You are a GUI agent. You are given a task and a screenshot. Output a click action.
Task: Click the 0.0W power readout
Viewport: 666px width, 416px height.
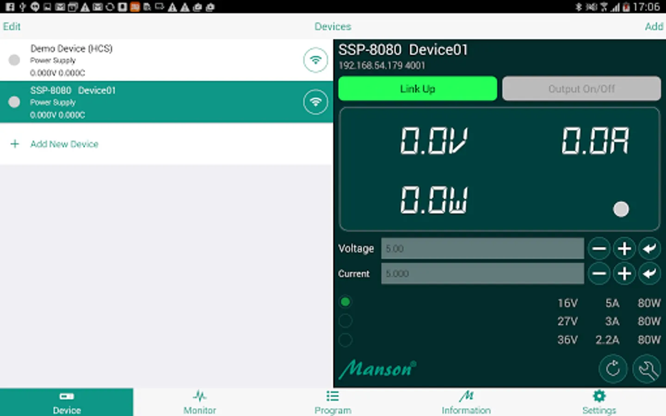434,200
